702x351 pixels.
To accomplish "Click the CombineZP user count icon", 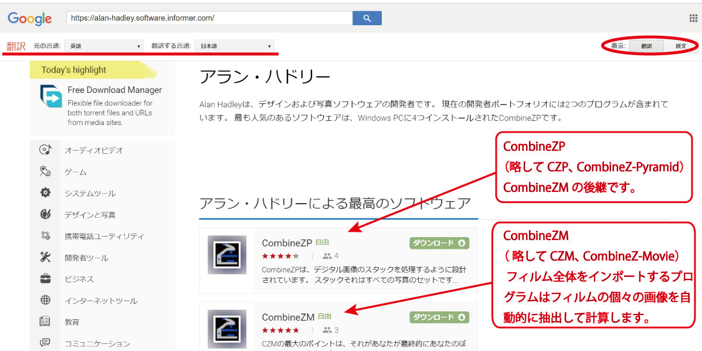I will point(327,256).
